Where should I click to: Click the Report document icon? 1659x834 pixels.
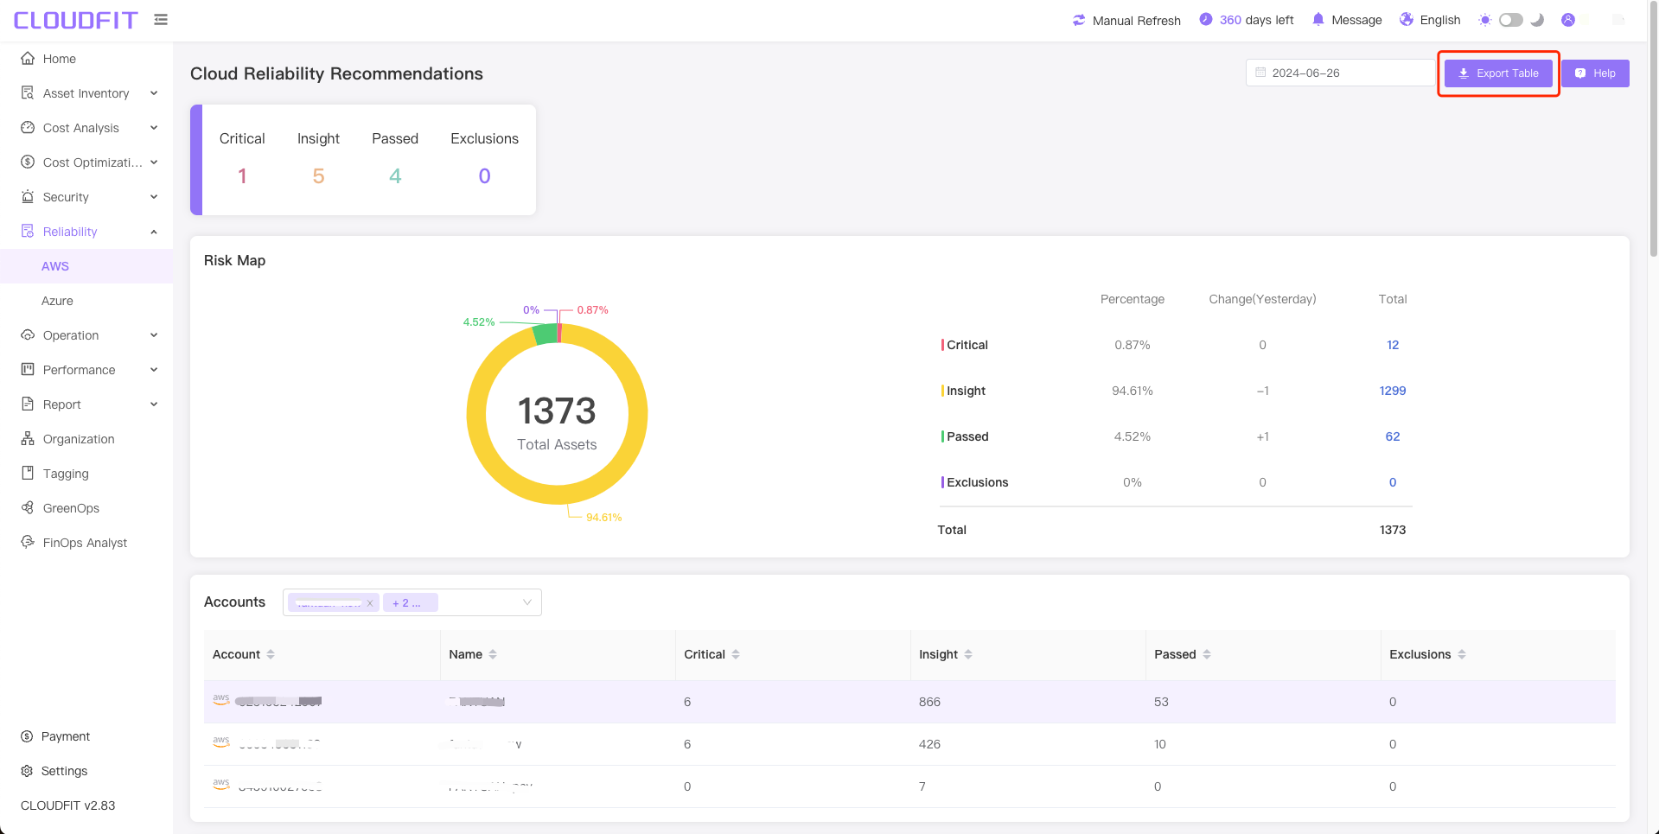click(28, 404)
